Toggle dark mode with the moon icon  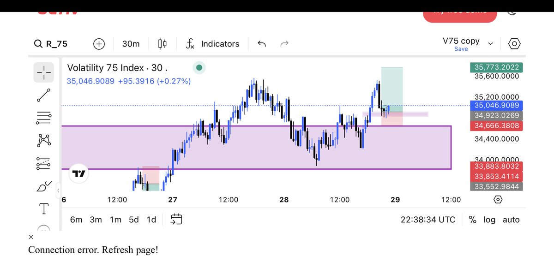tap(512, 13)
